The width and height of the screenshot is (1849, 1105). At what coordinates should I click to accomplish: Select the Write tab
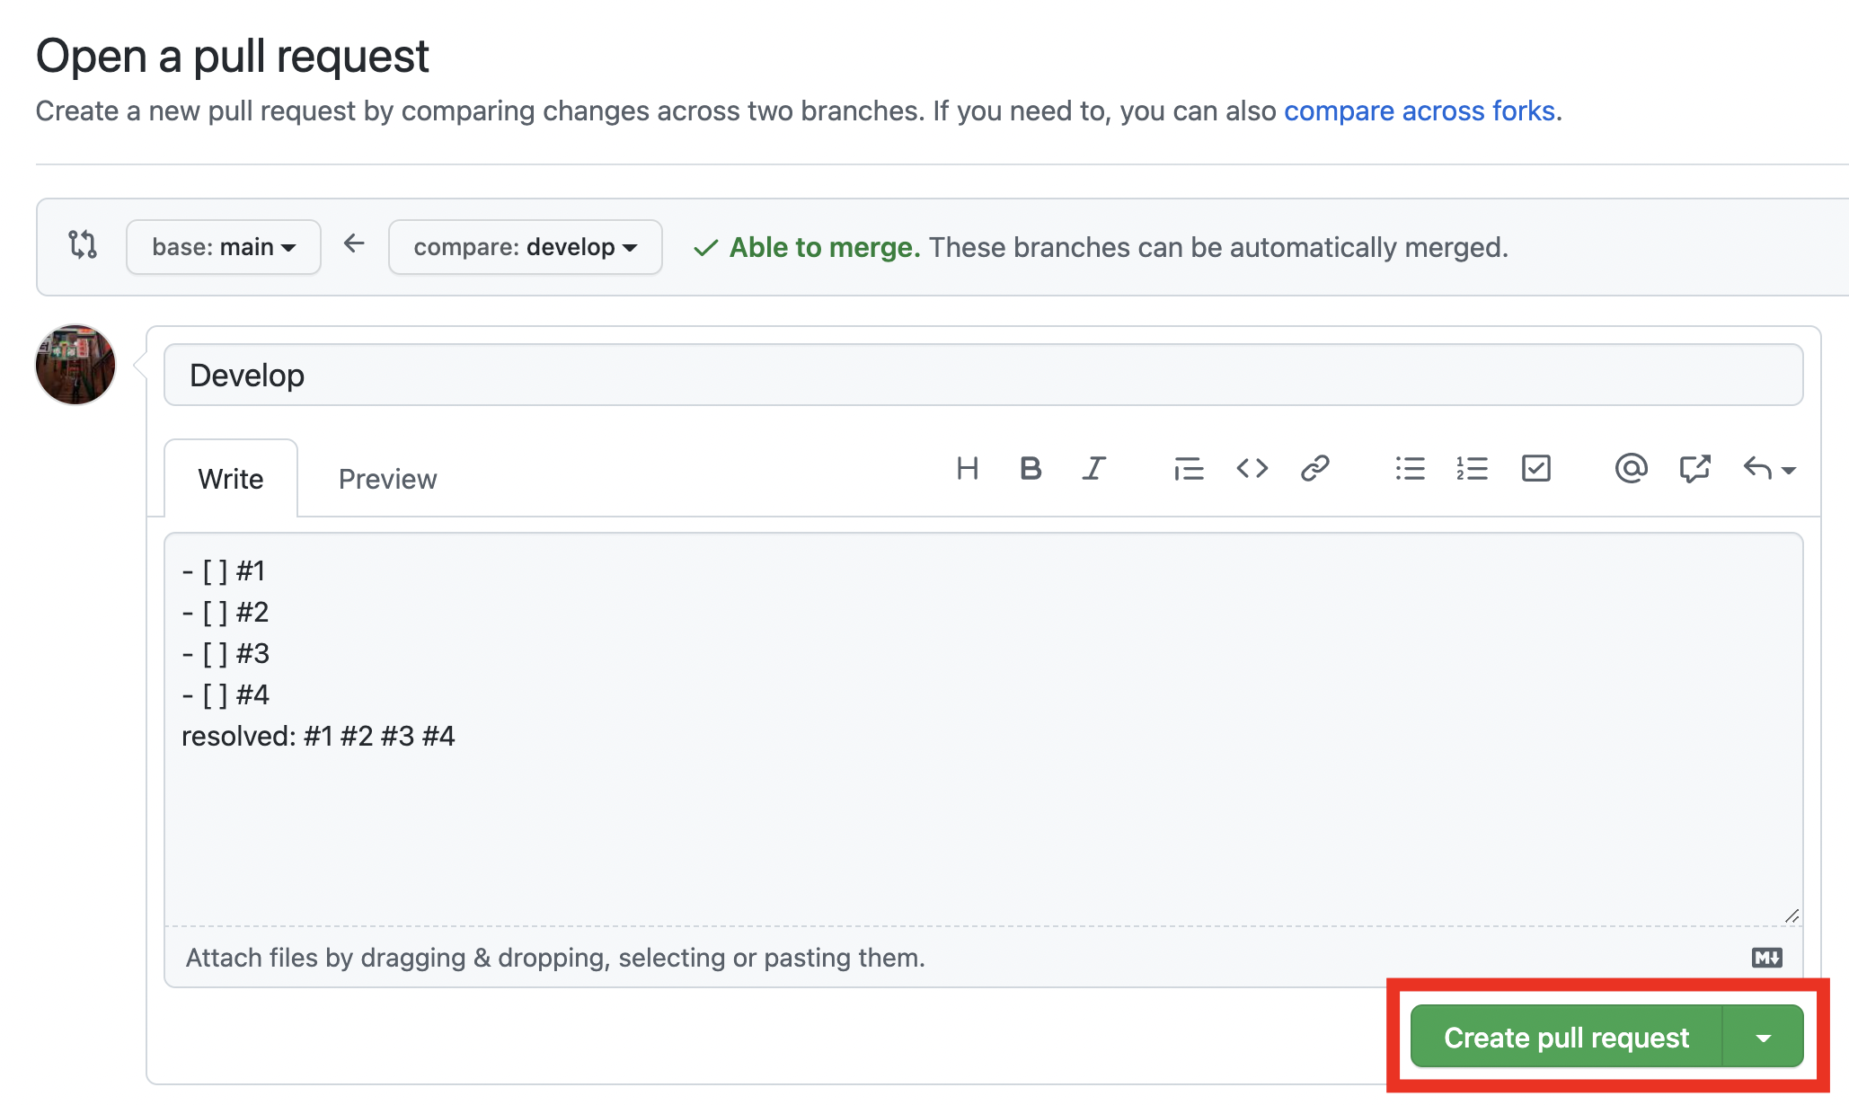click(231, 479)
